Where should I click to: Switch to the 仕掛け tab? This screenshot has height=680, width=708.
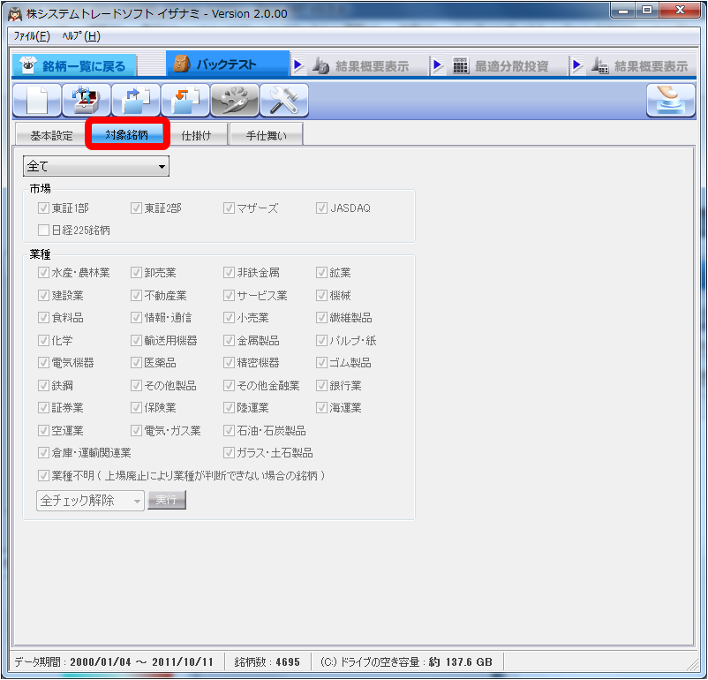tap(196, 135)
